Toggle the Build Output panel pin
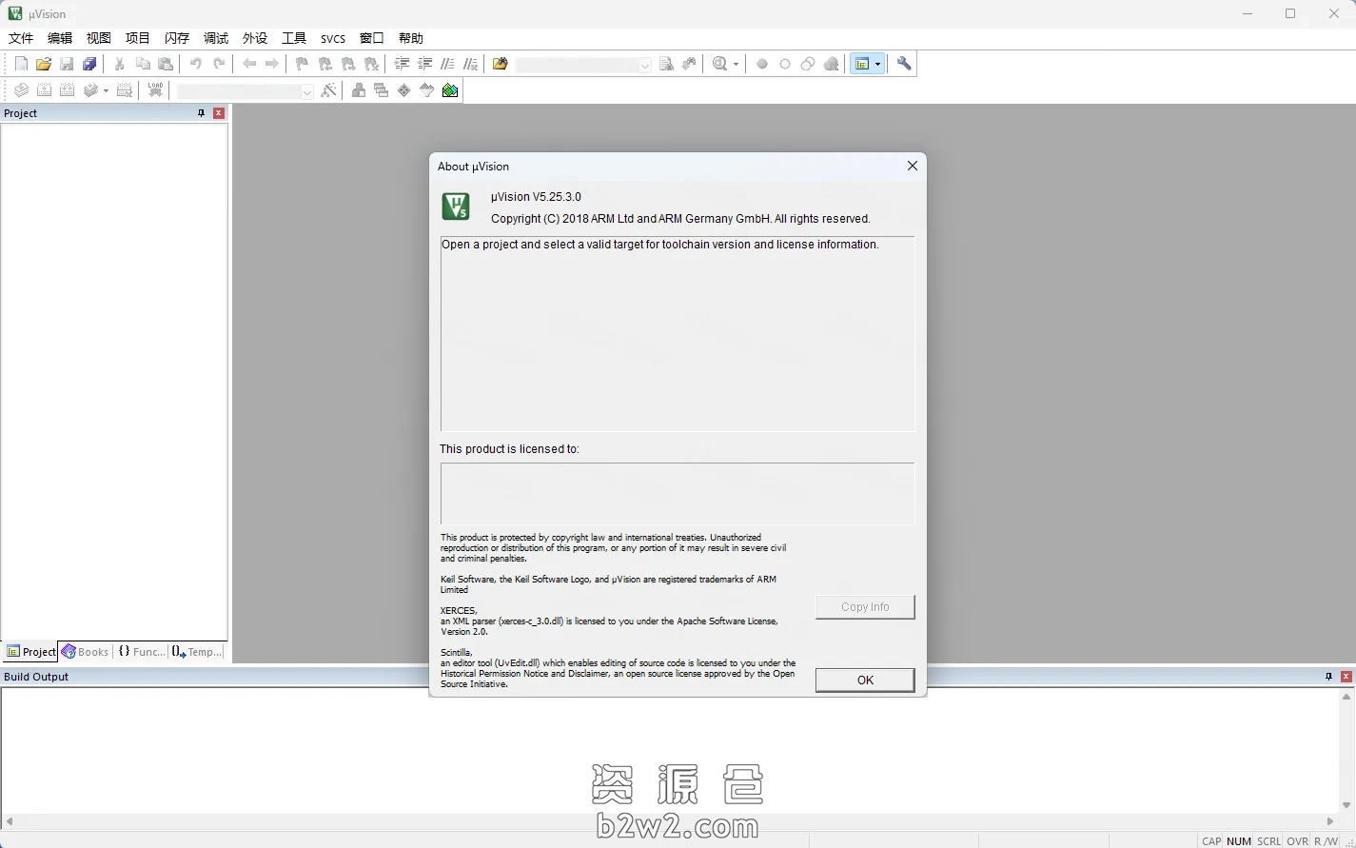Viewport: 1356px width, 848px height. 1328,677
